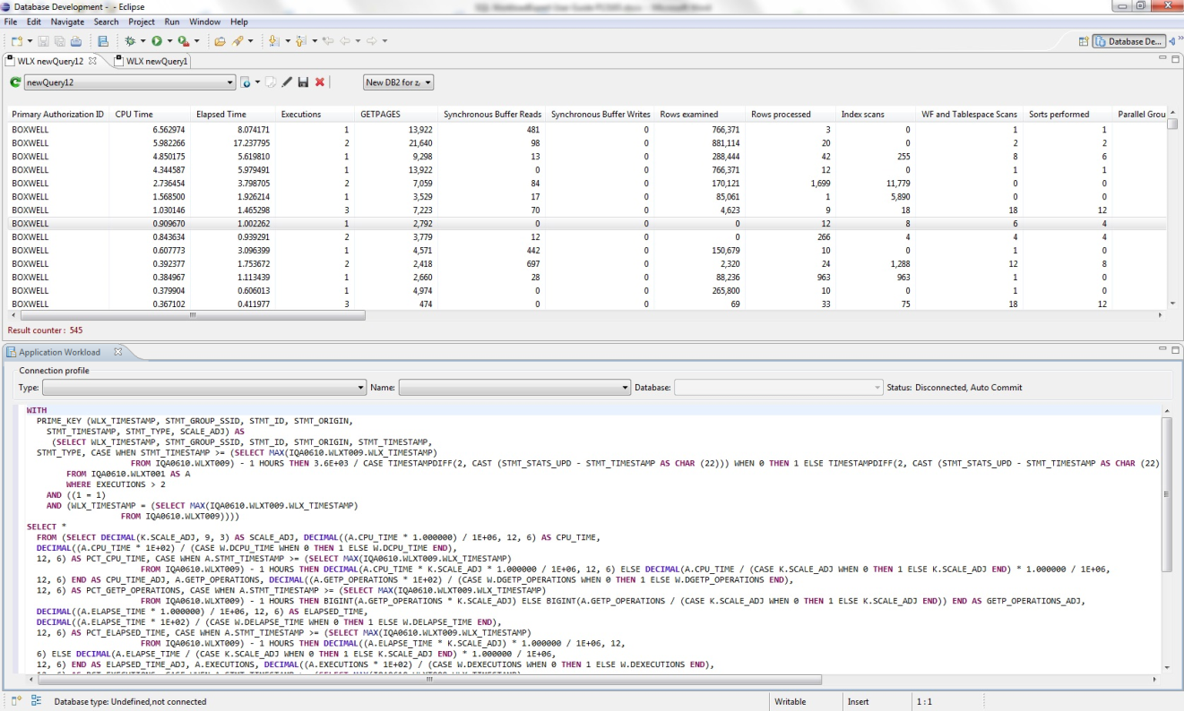Click the floppy disk save query icon
The height and width of the screenshot is (711, 1184).
coord(303,82)
